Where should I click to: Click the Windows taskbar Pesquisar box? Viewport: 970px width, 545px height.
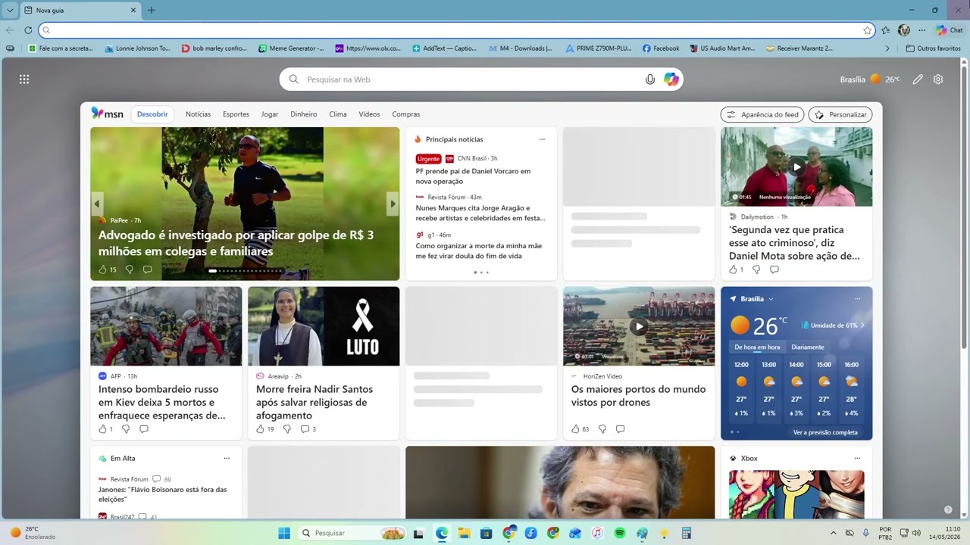click(x=353, y=534)
